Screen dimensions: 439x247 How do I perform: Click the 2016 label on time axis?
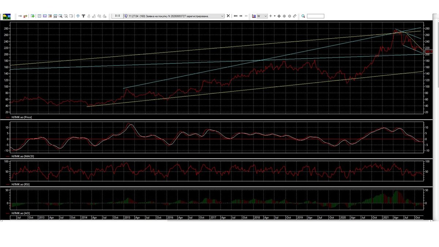coord(170,217)
